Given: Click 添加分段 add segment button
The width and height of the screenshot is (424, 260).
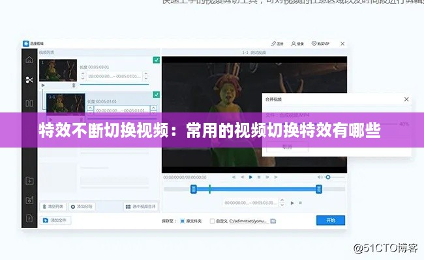Looking at the screenshot, I should coord(82,207).
